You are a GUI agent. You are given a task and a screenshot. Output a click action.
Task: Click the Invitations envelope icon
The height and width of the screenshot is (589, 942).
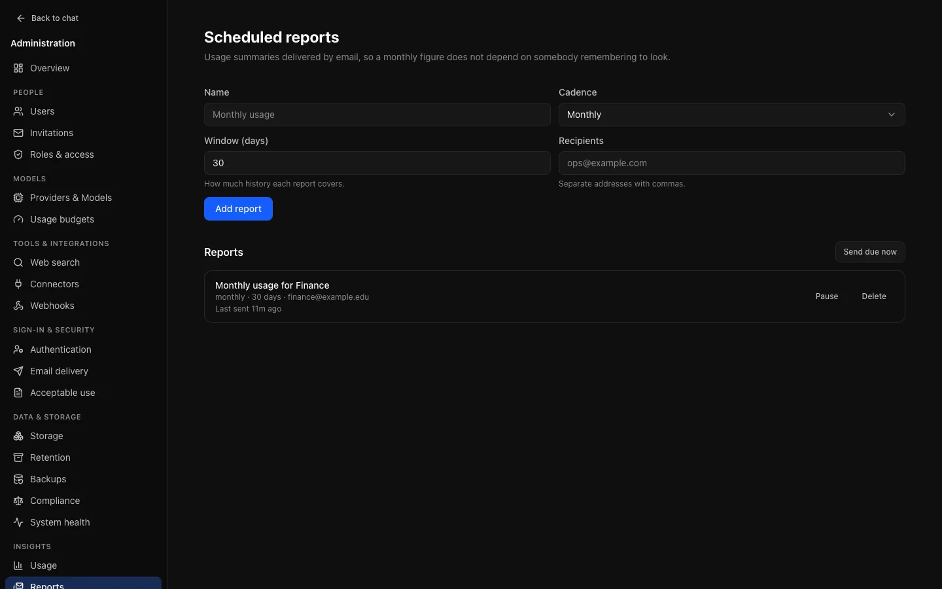18,133
